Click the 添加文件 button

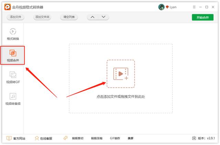coord(15,17)
